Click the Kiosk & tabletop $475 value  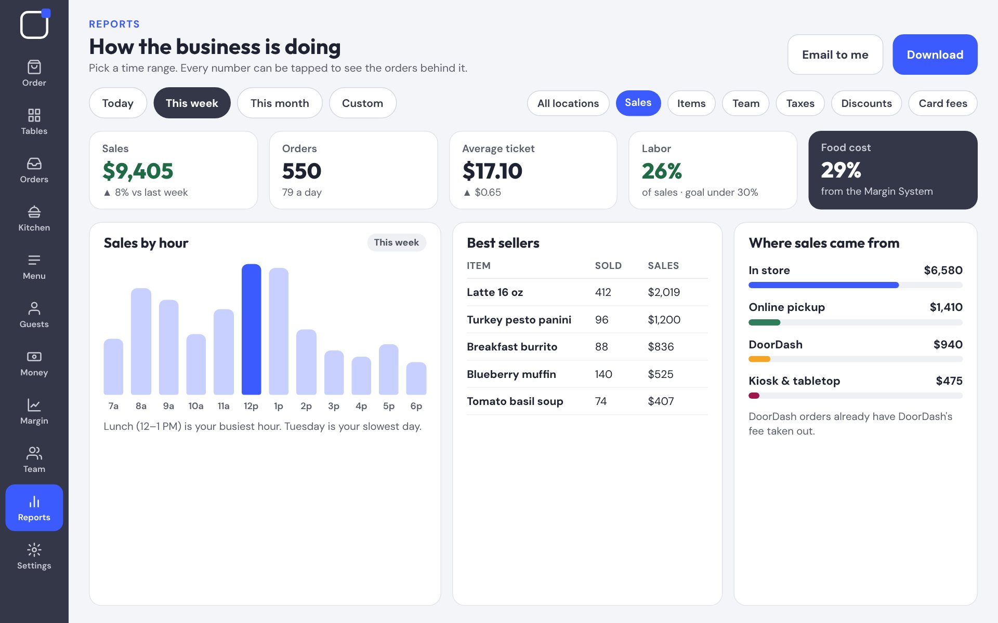pyautogui.click(x=949, y=381)
